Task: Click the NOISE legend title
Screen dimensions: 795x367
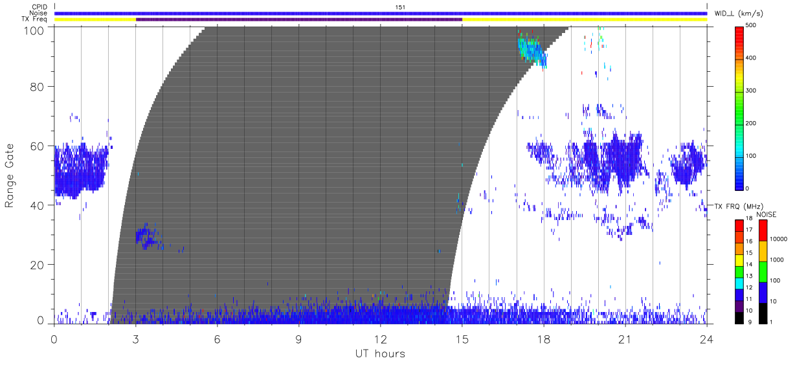Action: [x=767, y=214]
